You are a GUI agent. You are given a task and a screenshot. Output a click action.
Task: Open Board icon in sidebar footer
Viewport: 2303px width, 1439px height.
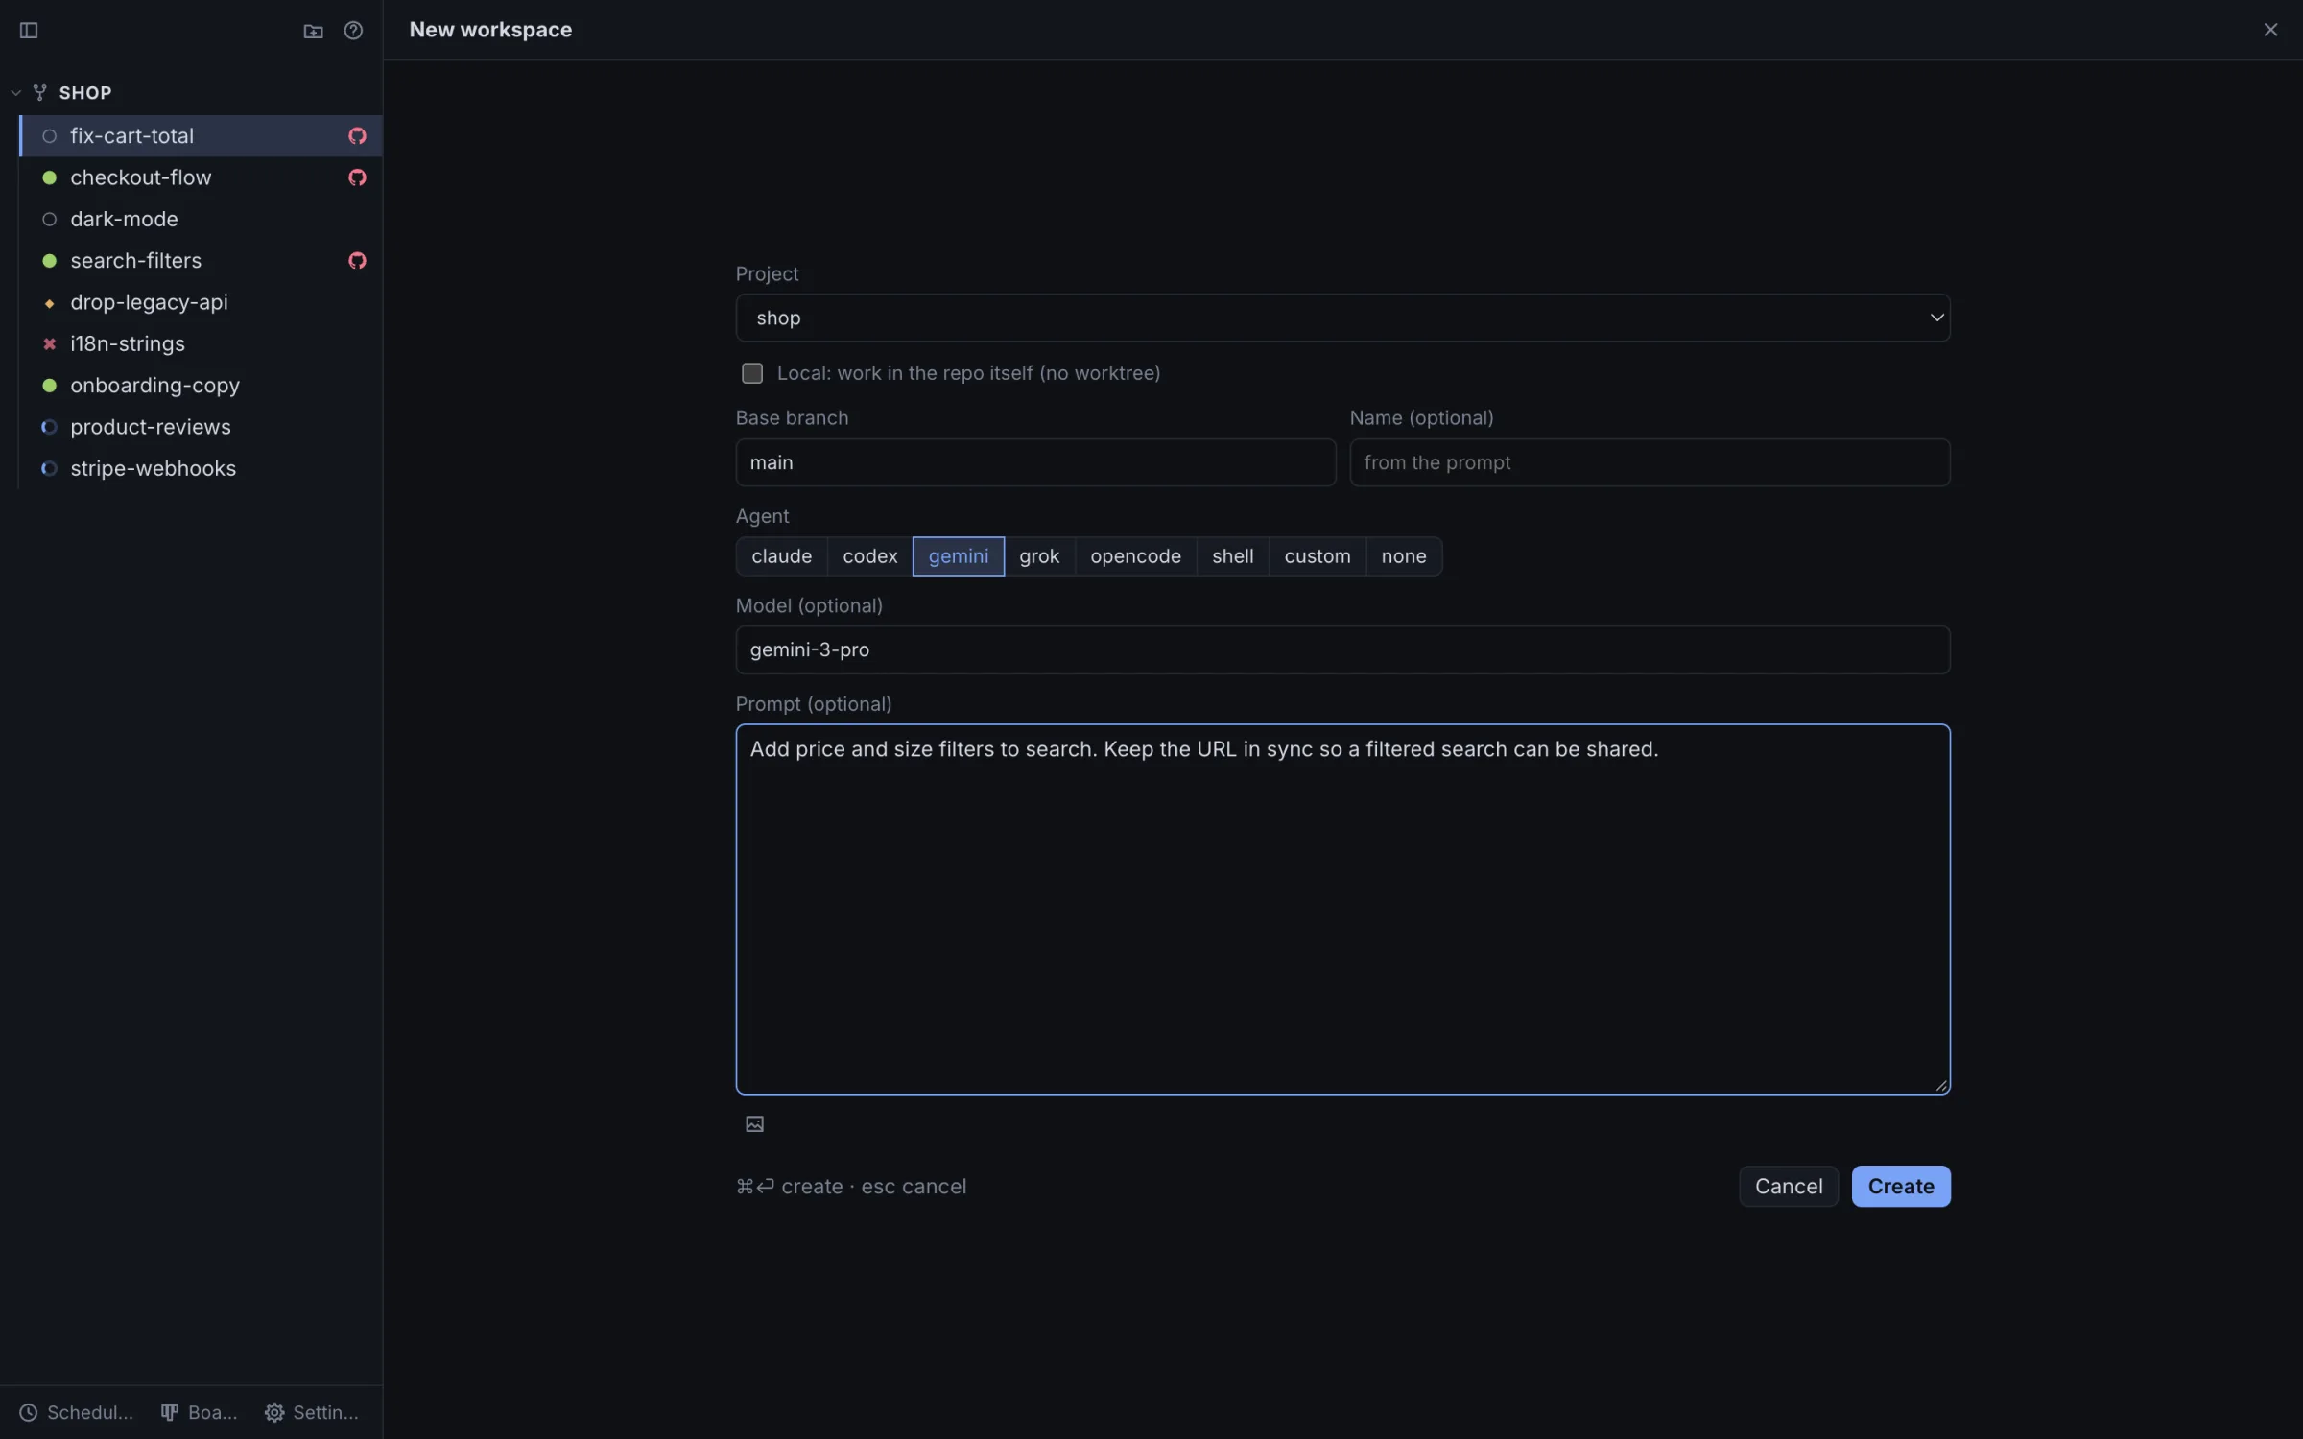click(169, 1412)
